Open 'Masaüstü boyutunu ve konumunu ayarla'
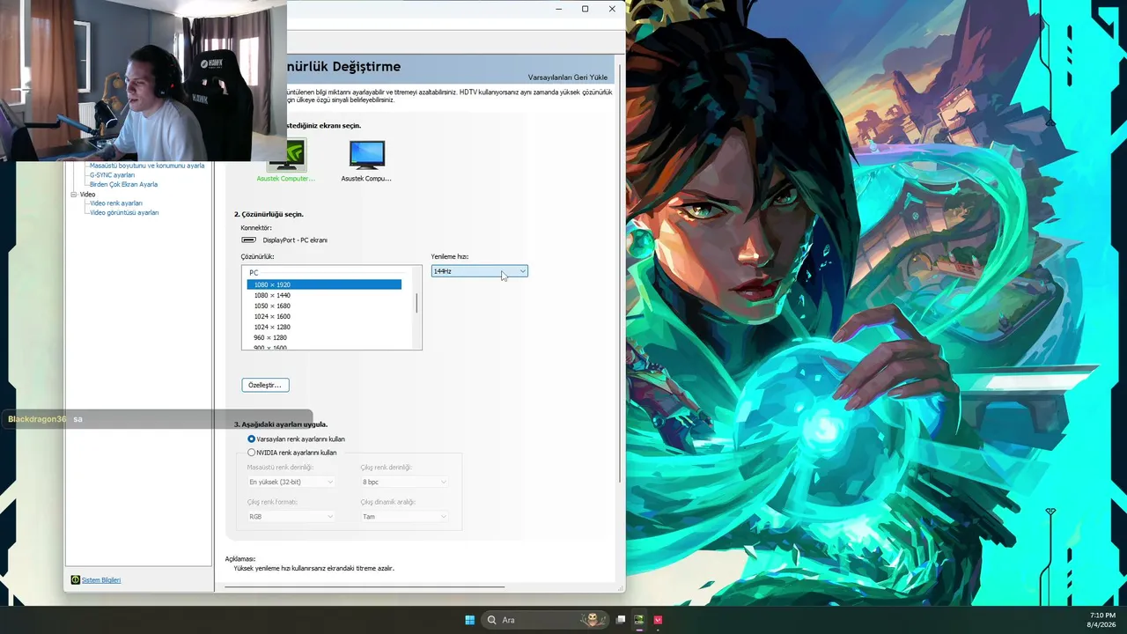Image resolution: width=1127 pixels, height=634 pixels. click(x=147, y=166)
